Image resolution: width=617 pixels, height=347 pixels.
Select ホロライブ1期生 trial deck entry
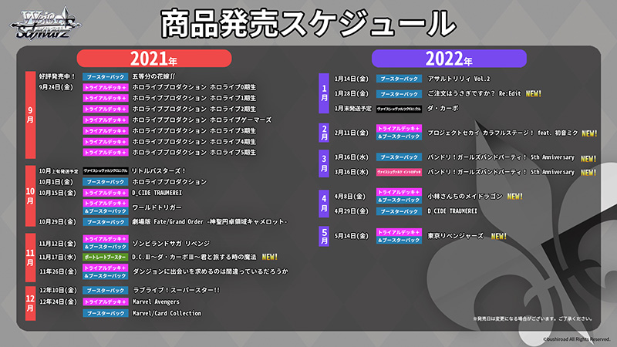coord(194,98)
